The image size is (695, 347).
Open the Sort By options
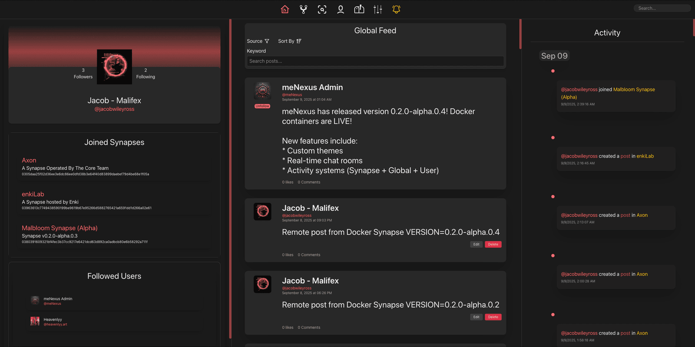tap(290, 41)
